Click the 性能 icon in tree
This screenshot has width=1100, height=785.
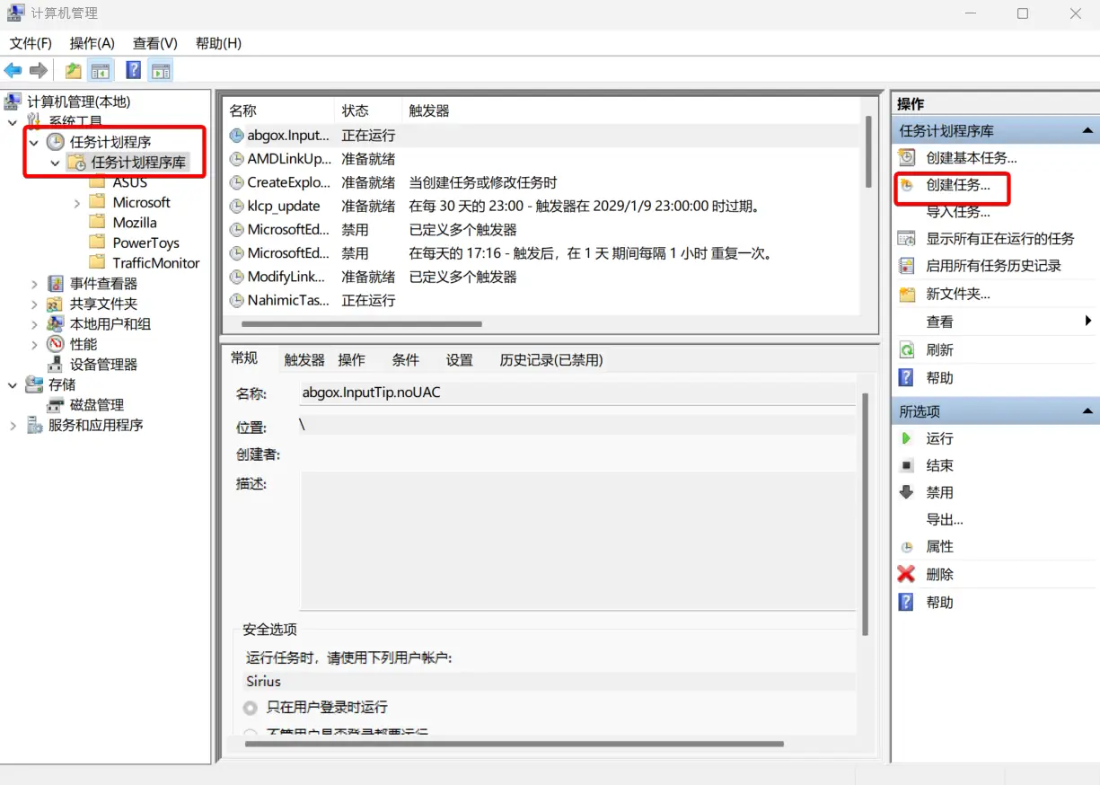56,344
